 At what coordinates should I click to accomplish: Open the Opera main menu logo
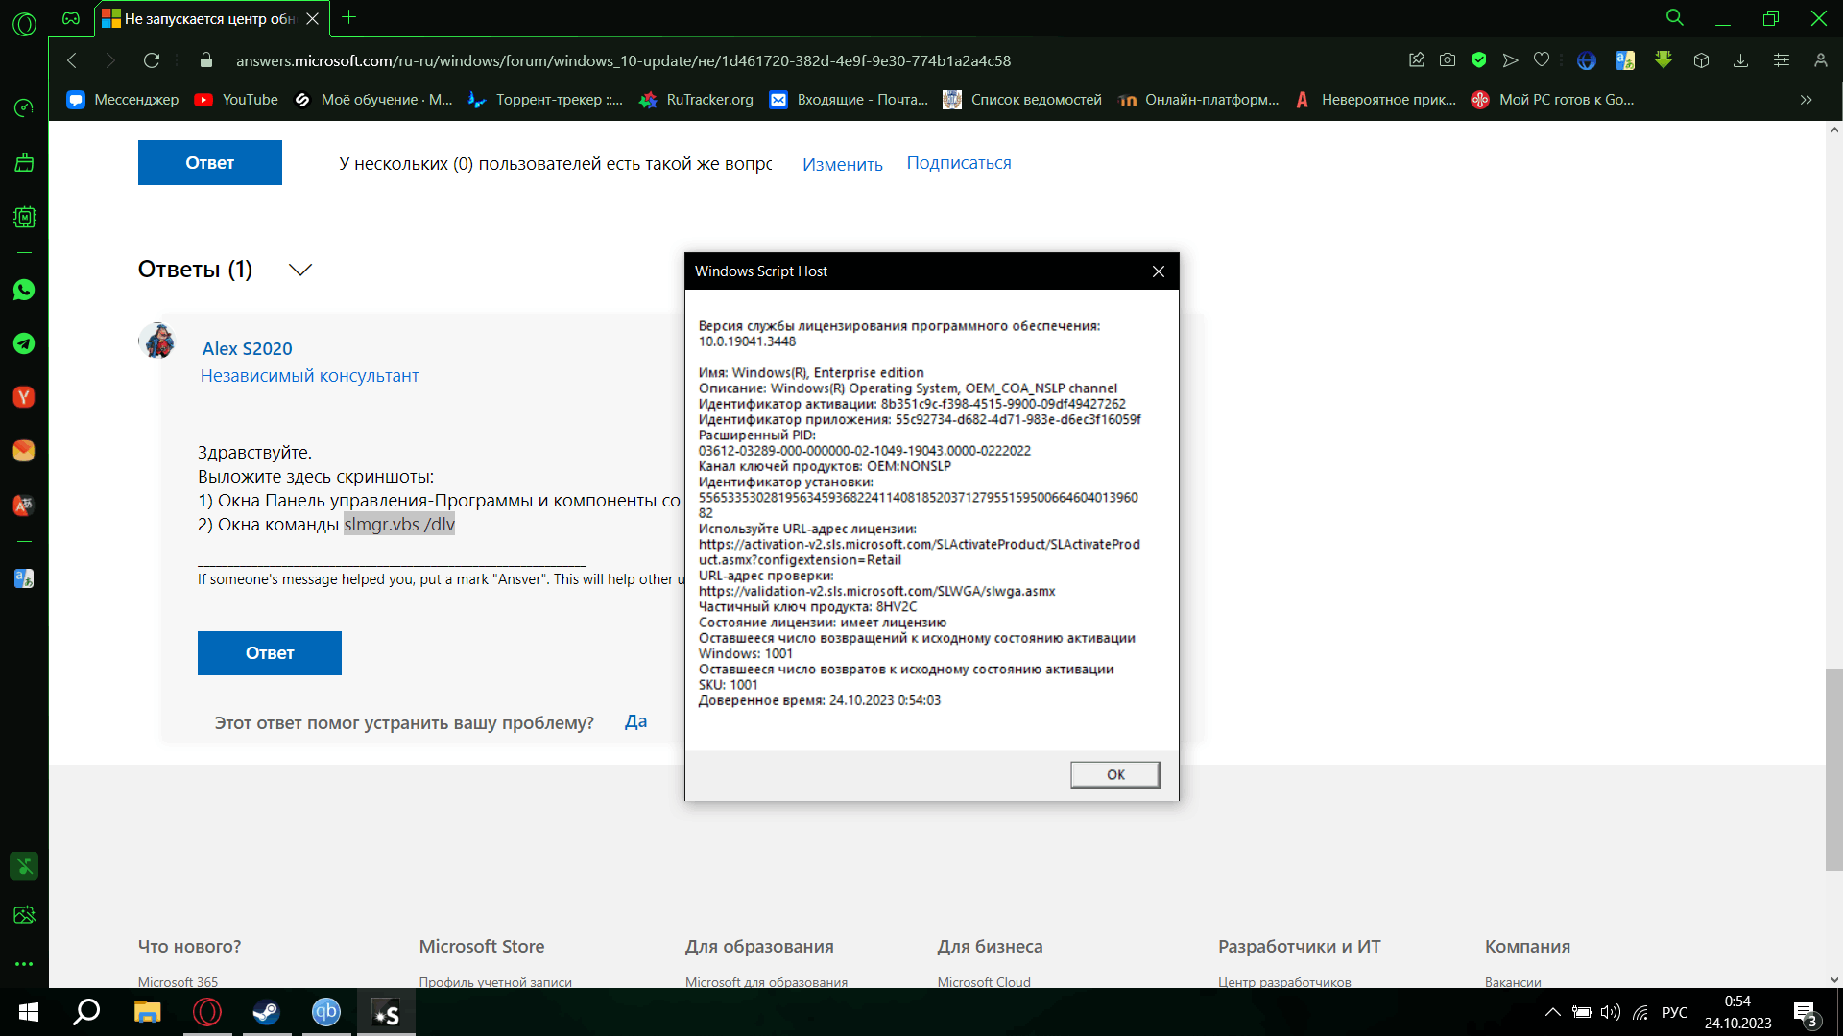(24, 24)
